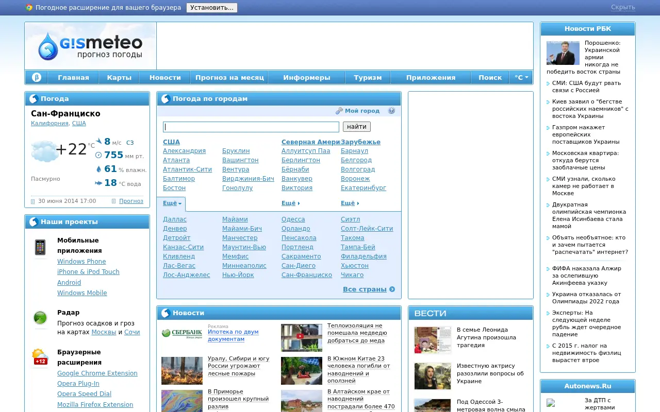Select city Лос-Анджелес
This screenshot has height=412, width=660.
pos(187,275)
